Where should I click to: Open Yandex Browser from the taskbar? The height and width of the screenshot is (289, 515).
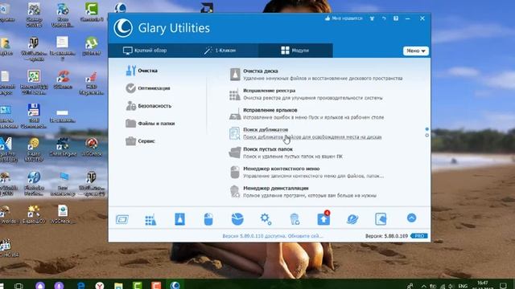pos(100,286)
